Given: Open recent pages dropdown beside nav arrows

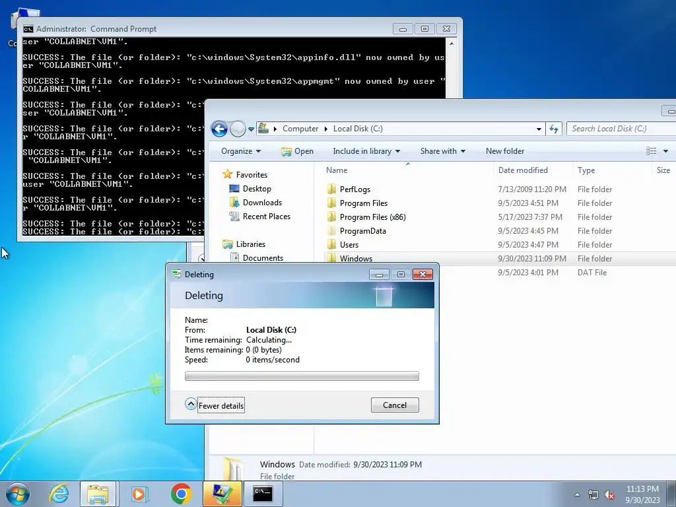Looking at the screenshot, I should point(251,129).
